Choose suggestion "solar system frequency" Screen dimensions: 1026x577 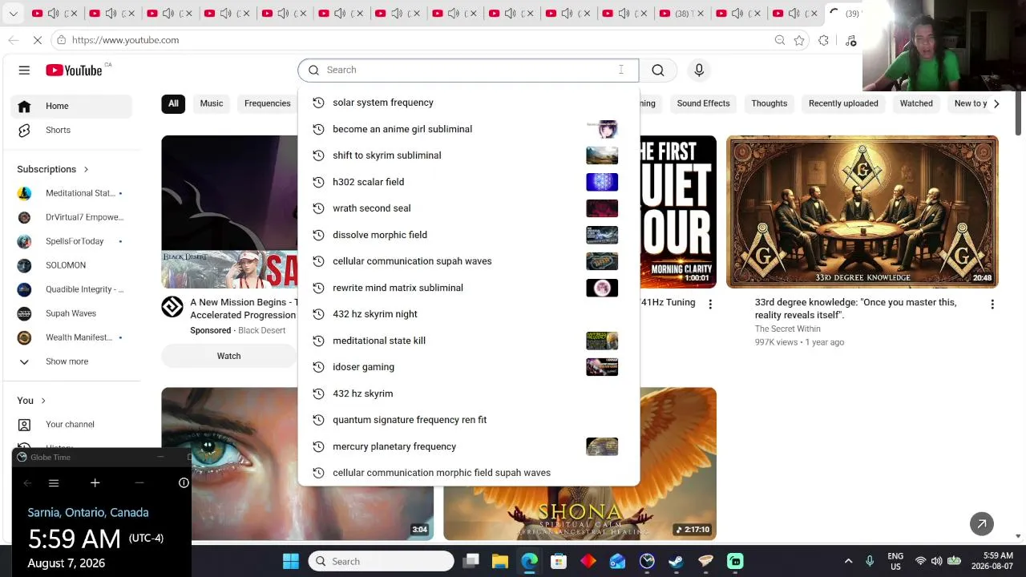coord(469,103)
